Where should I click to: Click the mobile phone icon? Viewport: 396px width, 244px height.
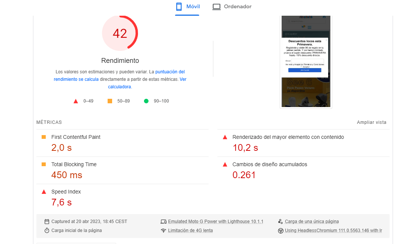coord(179,7)
